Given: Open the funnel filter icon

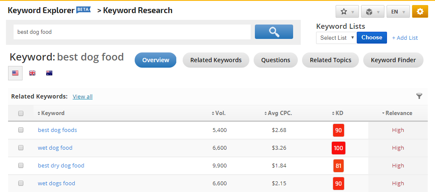Looking at the screenshot, I should pyautogui.click(x=419, y=96).
